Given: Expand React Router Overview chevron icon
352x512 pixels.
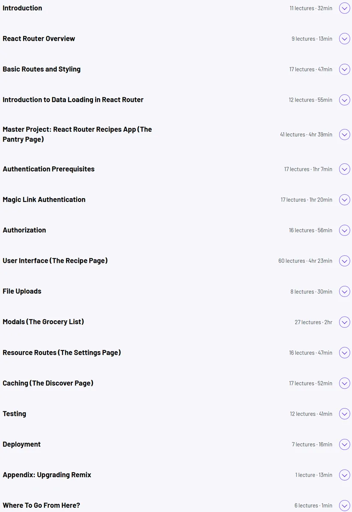Looking at the screenshot, I should (344, 39).
